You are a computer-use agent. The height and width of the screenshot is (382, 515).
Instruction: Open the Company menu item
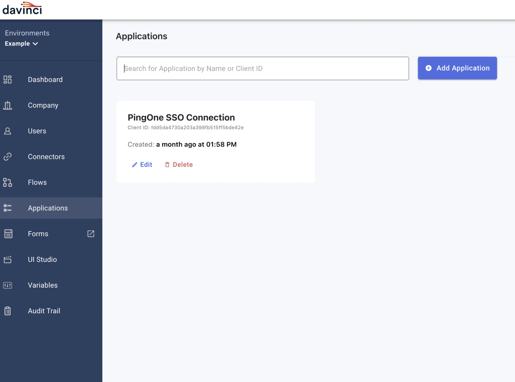(x=51, y=105)
